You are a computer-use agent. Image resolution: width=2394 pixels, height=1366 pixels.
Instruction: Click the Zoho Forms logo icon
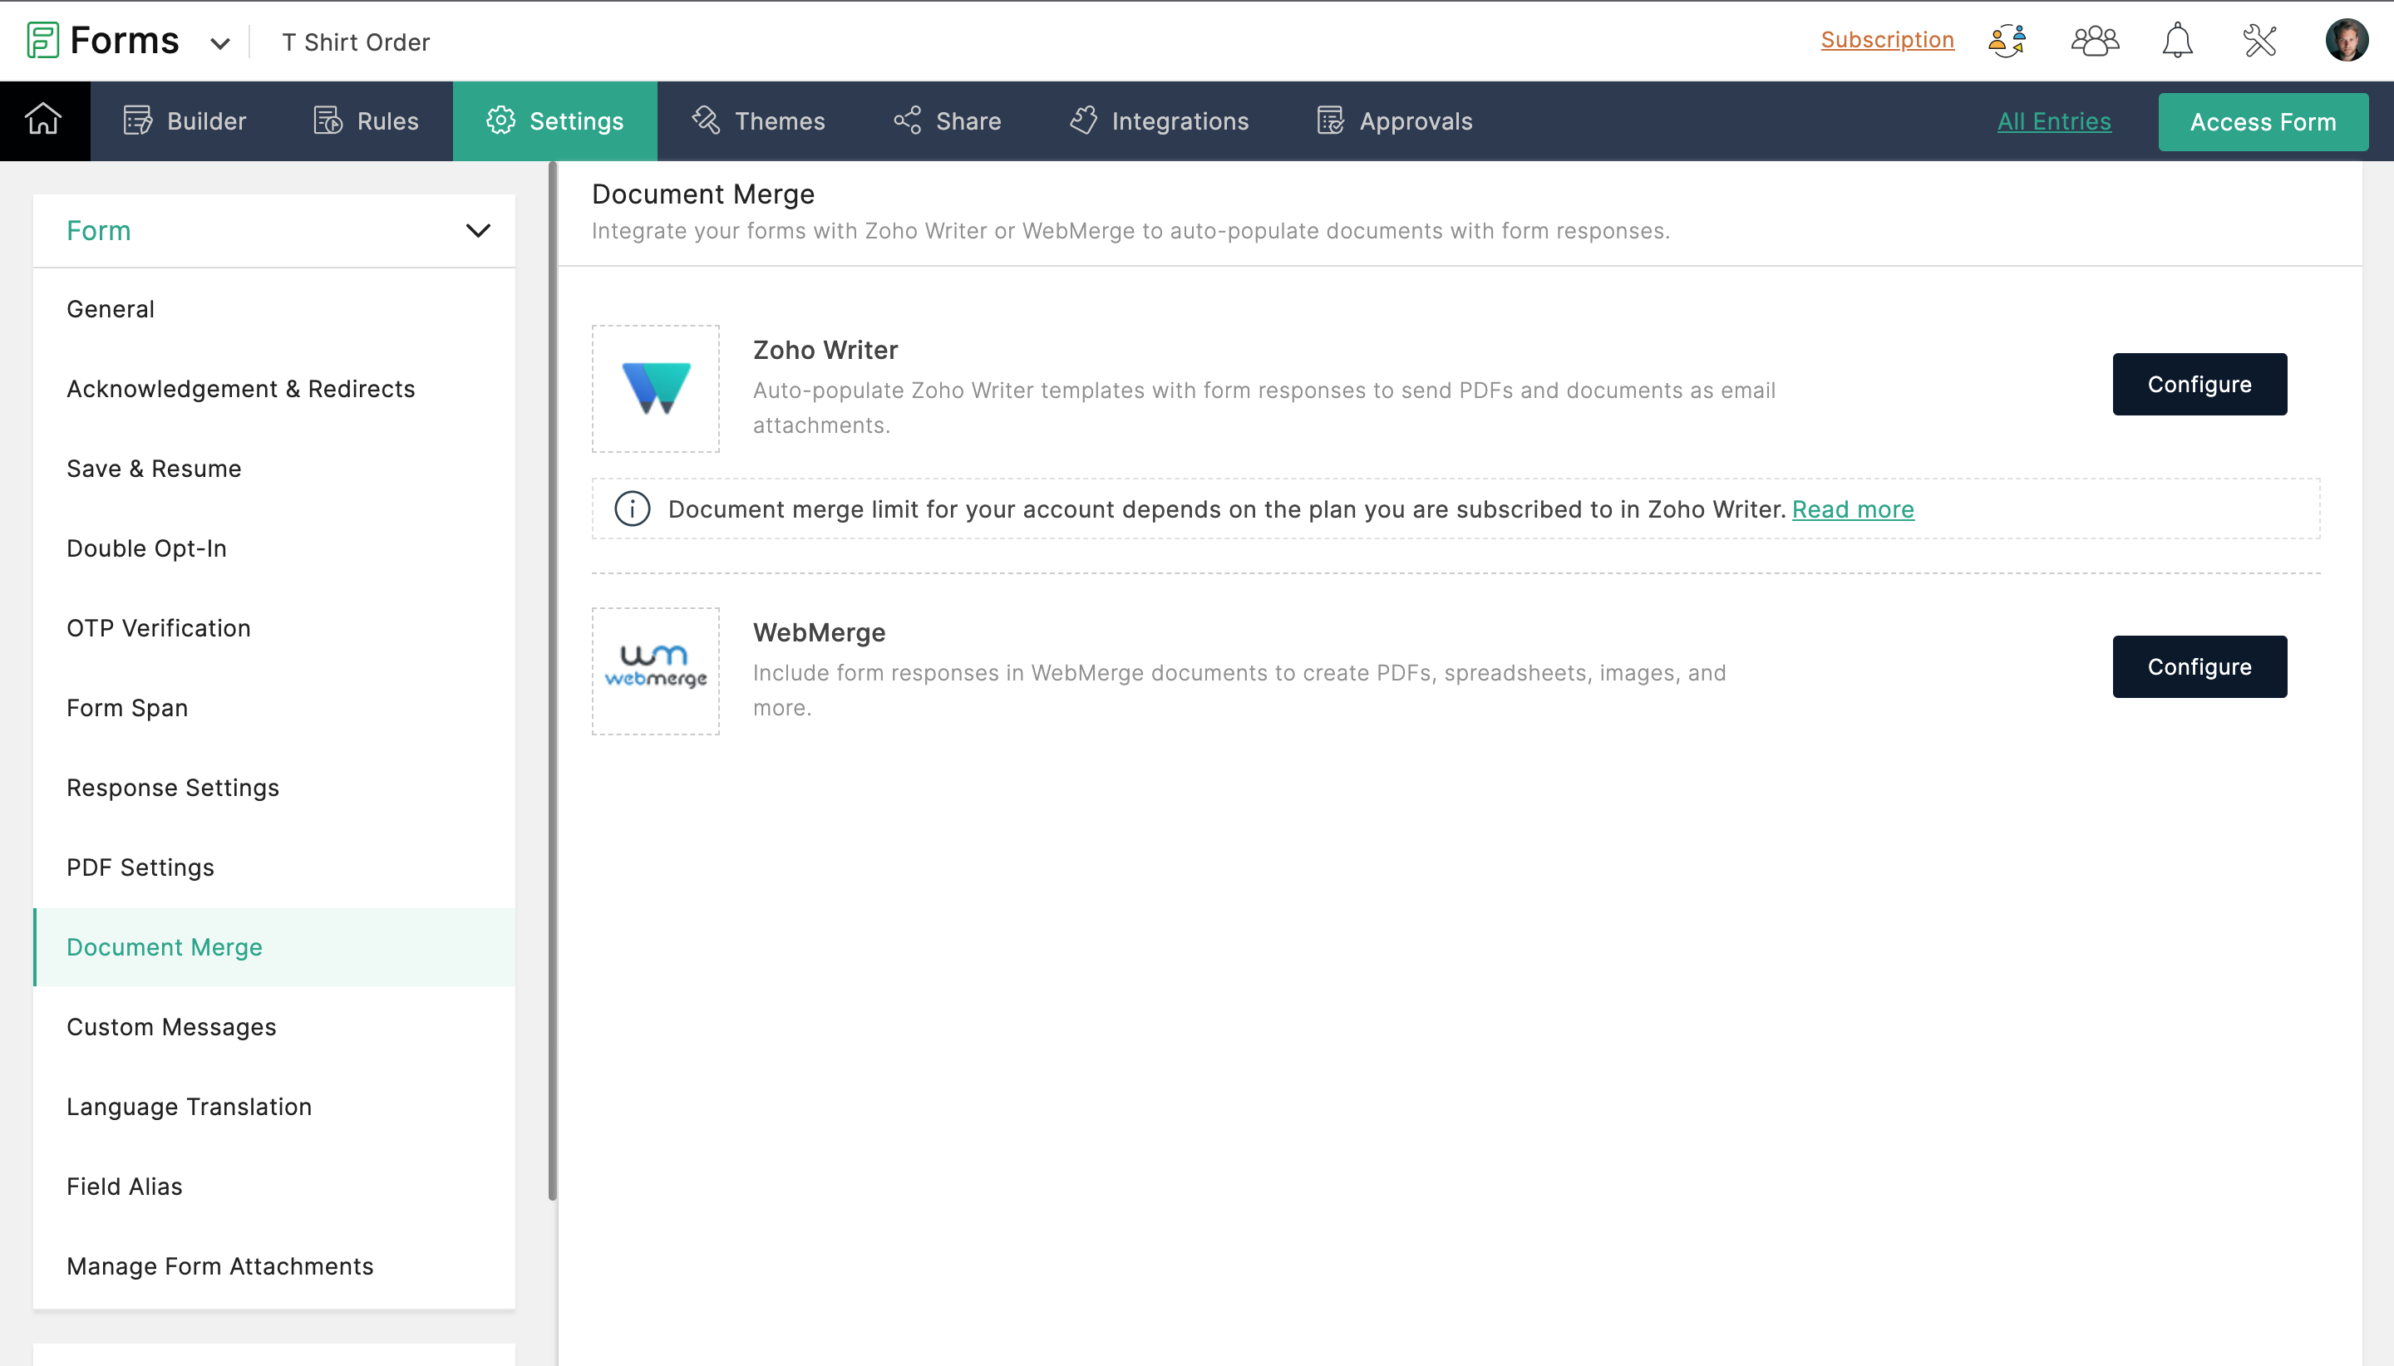[43, 41]
